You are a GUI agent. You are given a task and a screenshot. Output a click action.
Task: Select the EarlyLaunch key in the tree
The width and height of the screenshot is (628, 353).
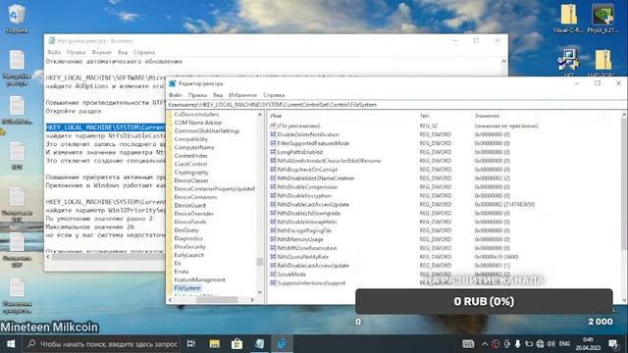click(x=189, y=255)
